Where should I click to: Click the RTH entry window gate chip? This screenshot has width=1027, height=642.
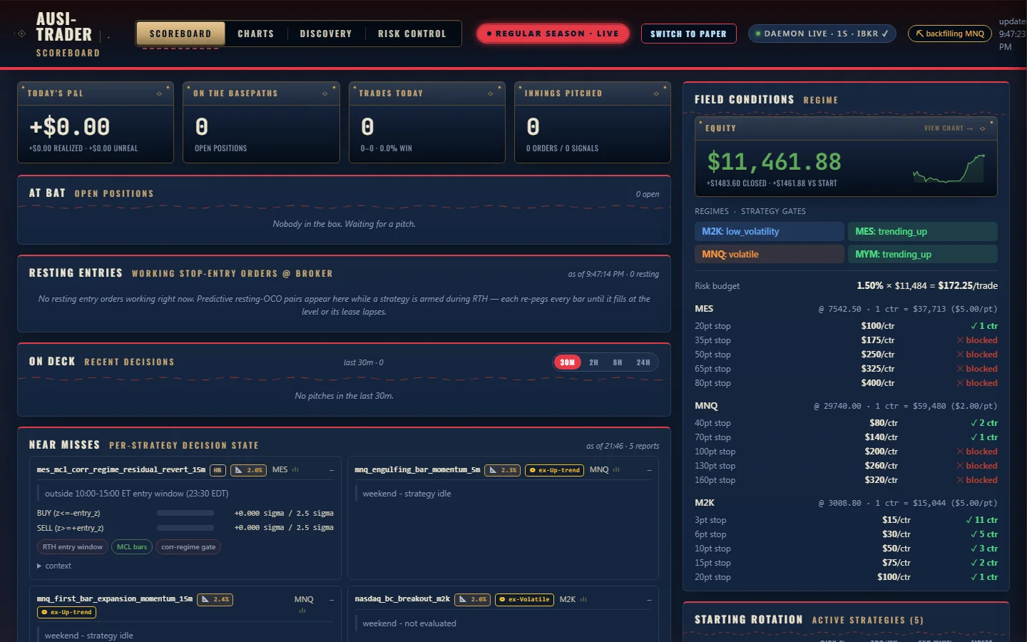coord(72,547)
